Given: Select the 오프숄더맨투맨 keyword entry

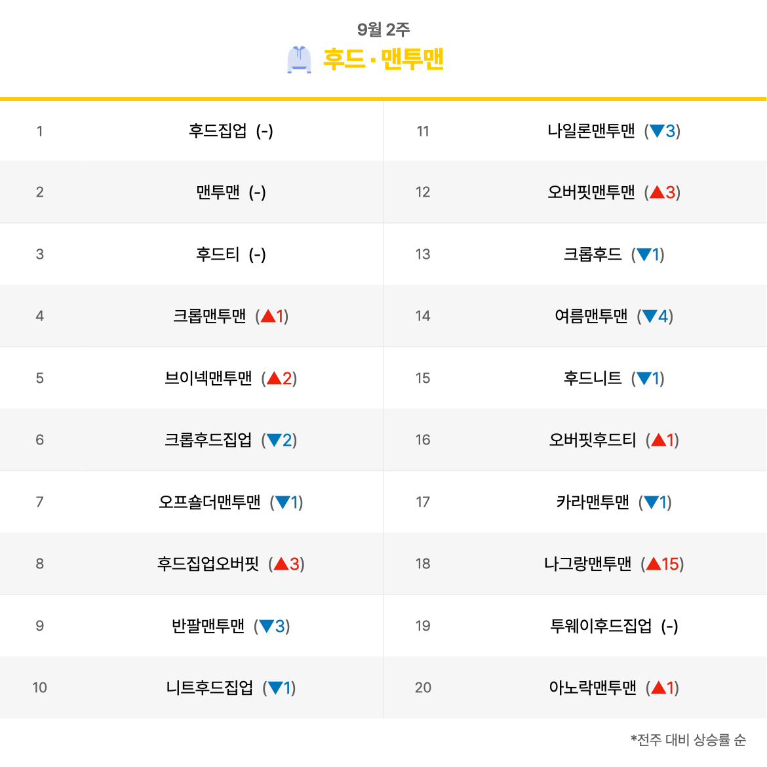Looking at the screenshot, I should click(209, 502).
